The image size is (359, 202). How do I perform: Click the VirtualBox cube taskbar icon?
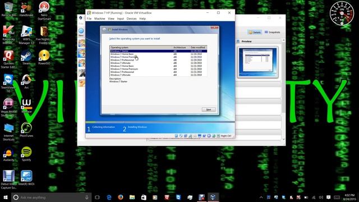(213, 197)
